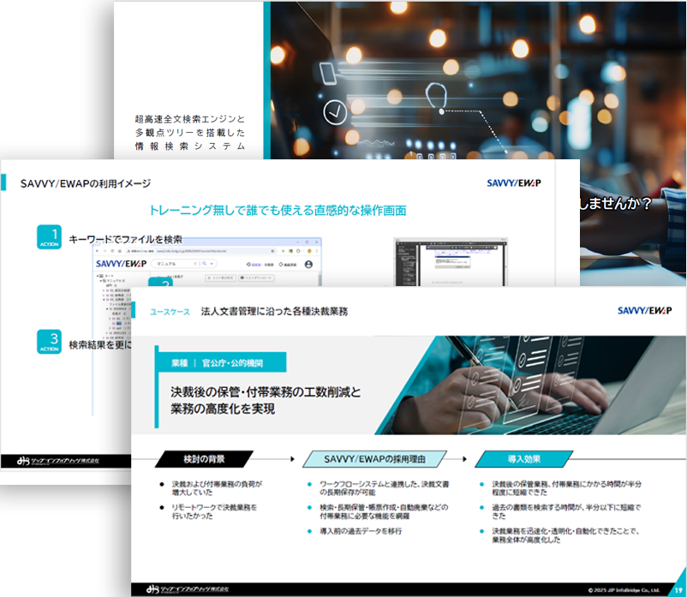Image resolution: width=687 pixels, height=597 pixels.
Task: Click the ユースケース label in slide header
Action: pos(170,311)
